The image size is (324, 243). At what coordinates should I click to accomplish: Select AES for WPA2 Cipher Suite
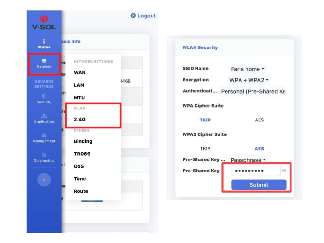tap(259, 149)
